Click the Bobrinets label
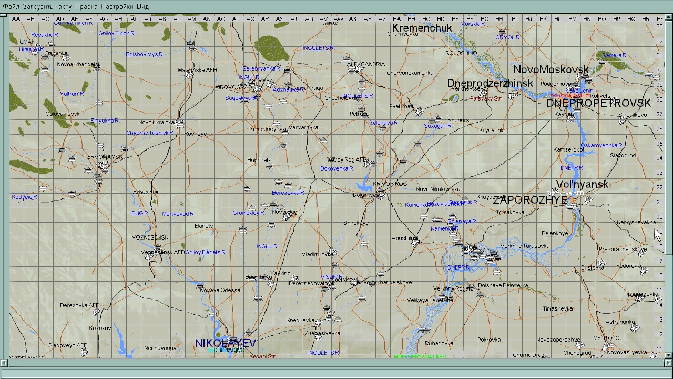 point(259,160)
